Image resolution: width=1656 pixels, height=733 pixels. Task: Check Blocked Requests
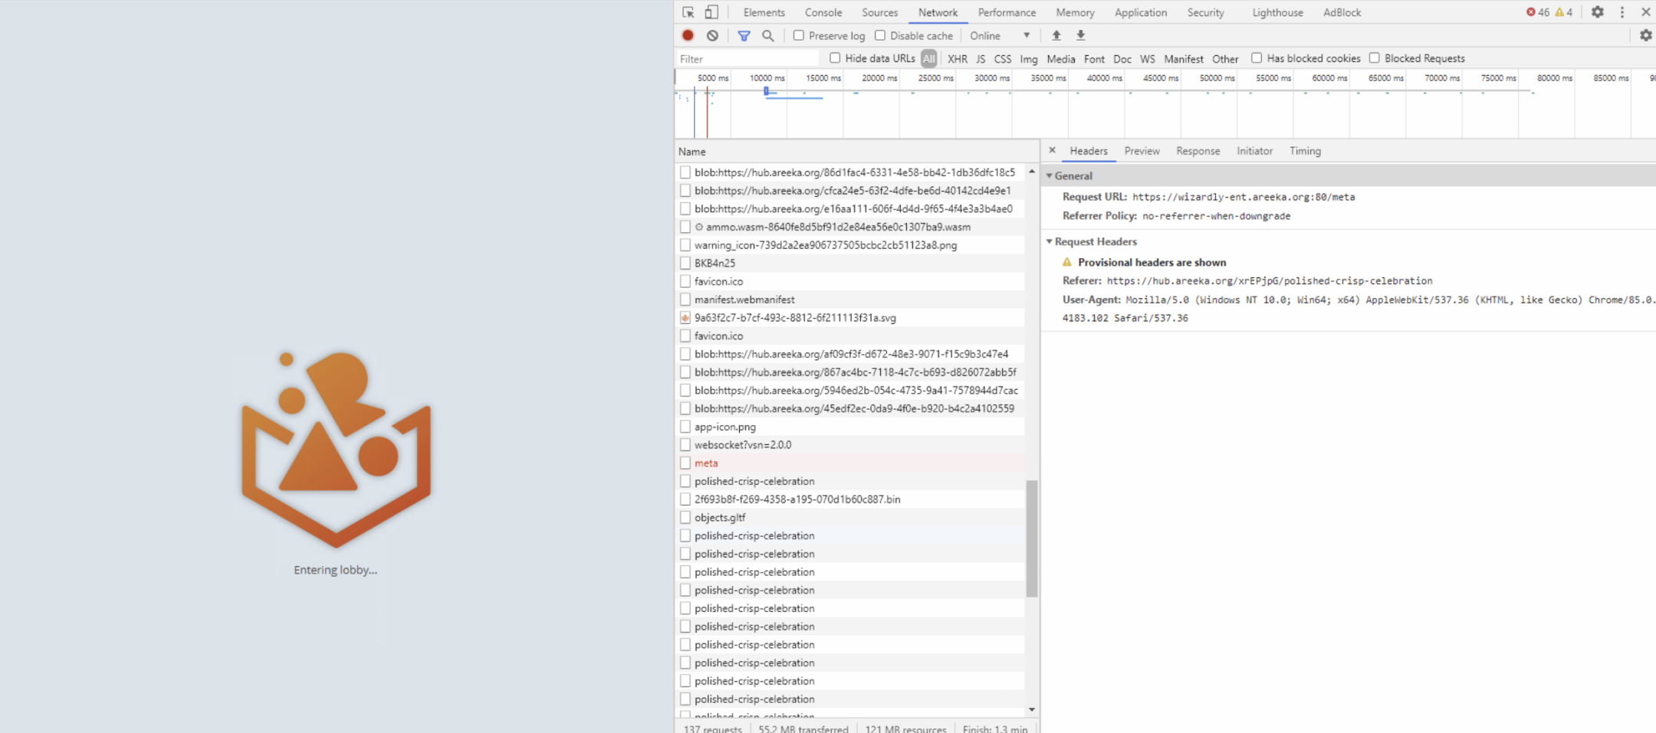[1374, 58]
